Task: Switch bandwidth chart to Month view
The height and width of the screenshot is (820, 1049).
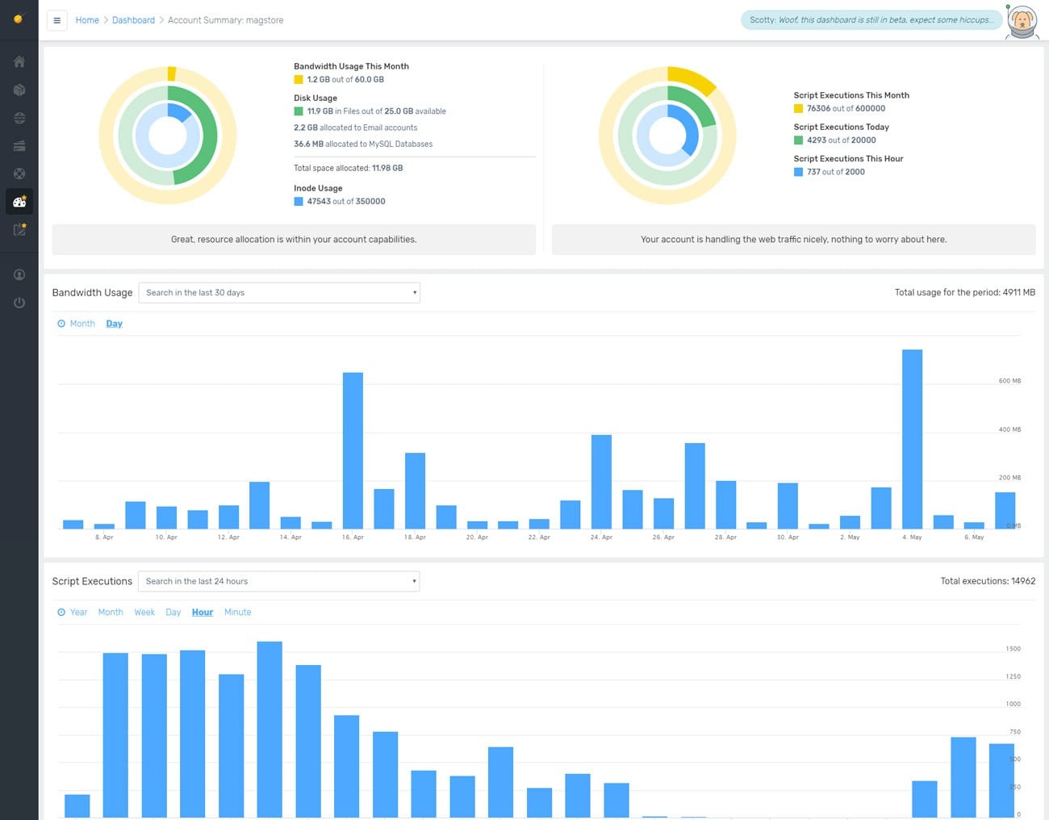Action: [x=82, y=324]
